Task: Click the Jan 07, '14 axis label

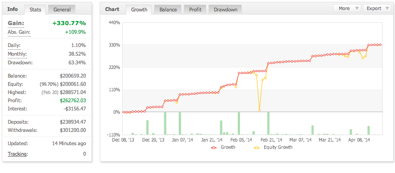Action: [x=182, y=140]
